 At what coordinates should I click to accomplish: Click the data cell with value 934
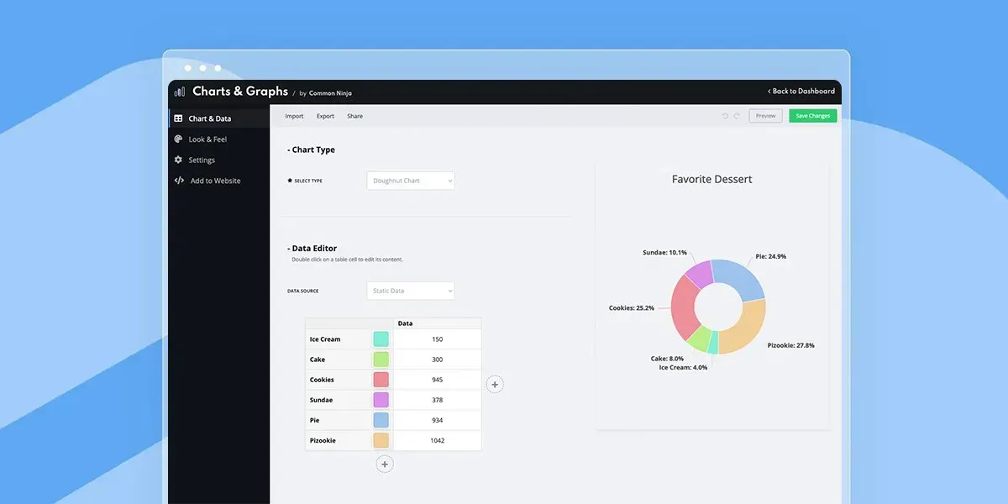tap(438, 420)
